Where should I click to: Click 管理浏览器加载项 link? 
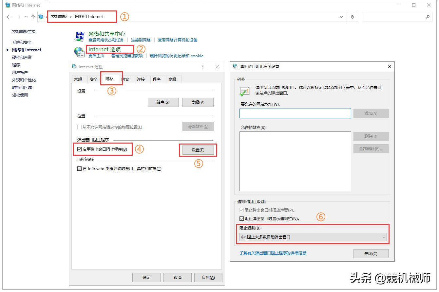tap(127, 56)
